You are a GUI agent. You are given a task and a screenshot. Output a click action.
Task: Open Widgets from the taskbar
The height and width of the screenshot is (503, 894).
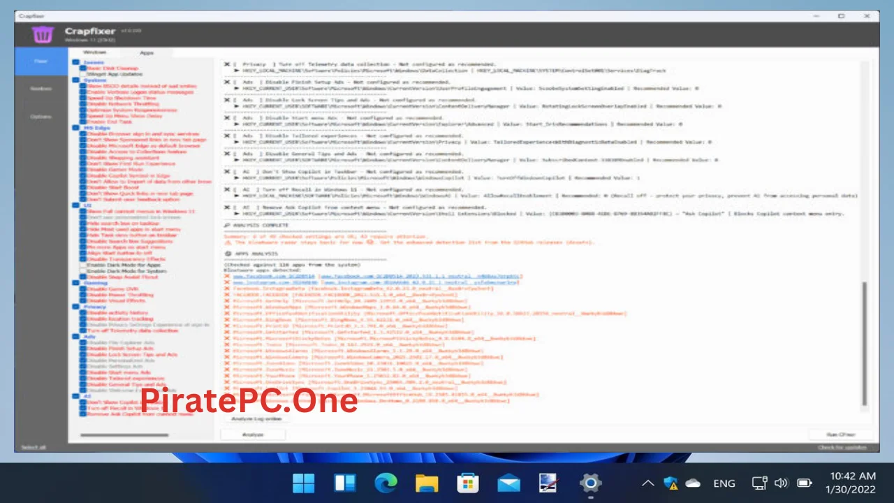(345, 483)
